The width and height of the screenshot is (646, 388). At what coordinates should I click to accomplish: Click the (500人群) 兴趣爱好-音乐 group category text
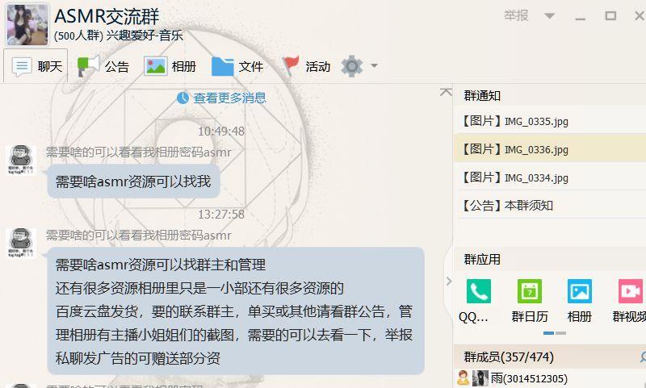coord(119,35)
